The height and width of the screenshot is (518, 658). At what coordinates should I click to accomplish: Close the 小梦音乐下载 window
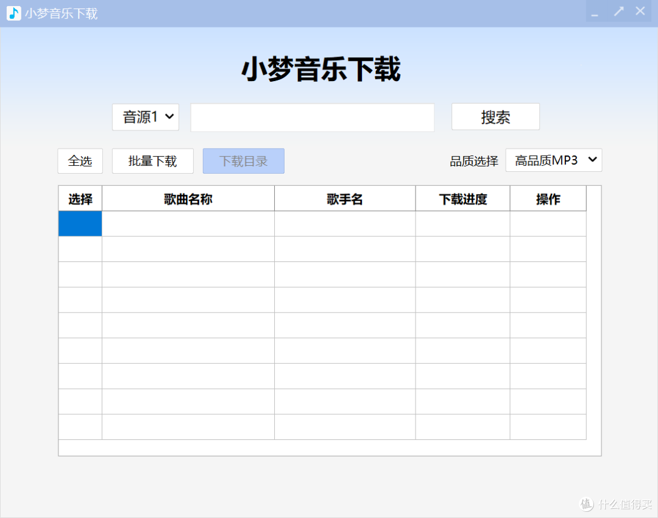click(640, 12)
